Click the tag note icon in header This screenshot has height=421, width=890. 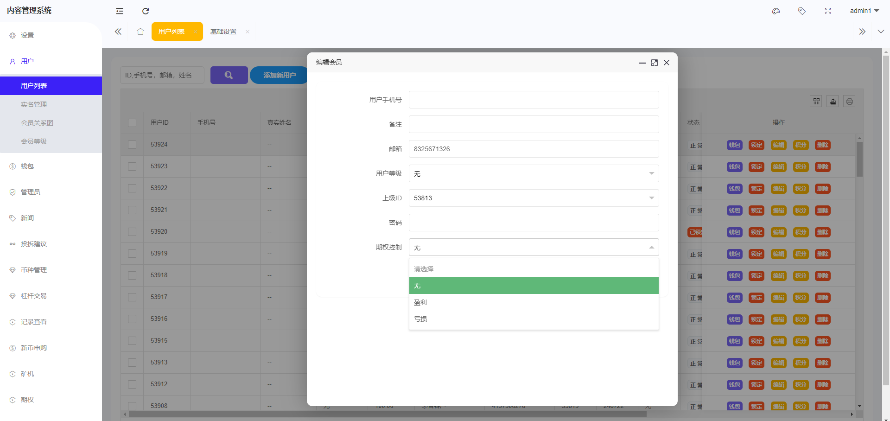pyautogui.click(x=802, y=11)
